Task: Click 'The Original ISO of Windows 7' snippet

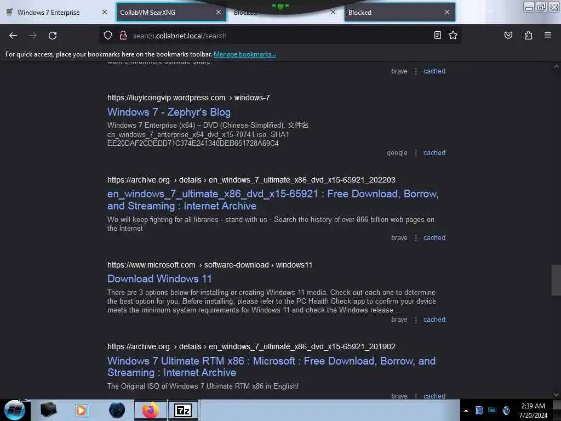Action: click(203, 386)
